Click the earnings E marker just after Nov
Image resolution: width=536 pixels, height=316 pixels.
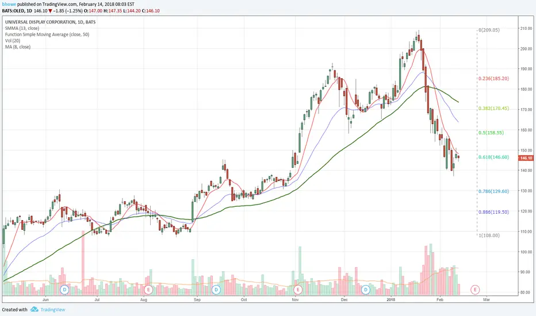298,290
